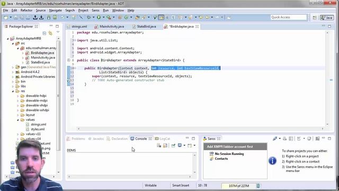Click the Run External Tools icon
Screen dimensions: 339x191
click(109, 18)
